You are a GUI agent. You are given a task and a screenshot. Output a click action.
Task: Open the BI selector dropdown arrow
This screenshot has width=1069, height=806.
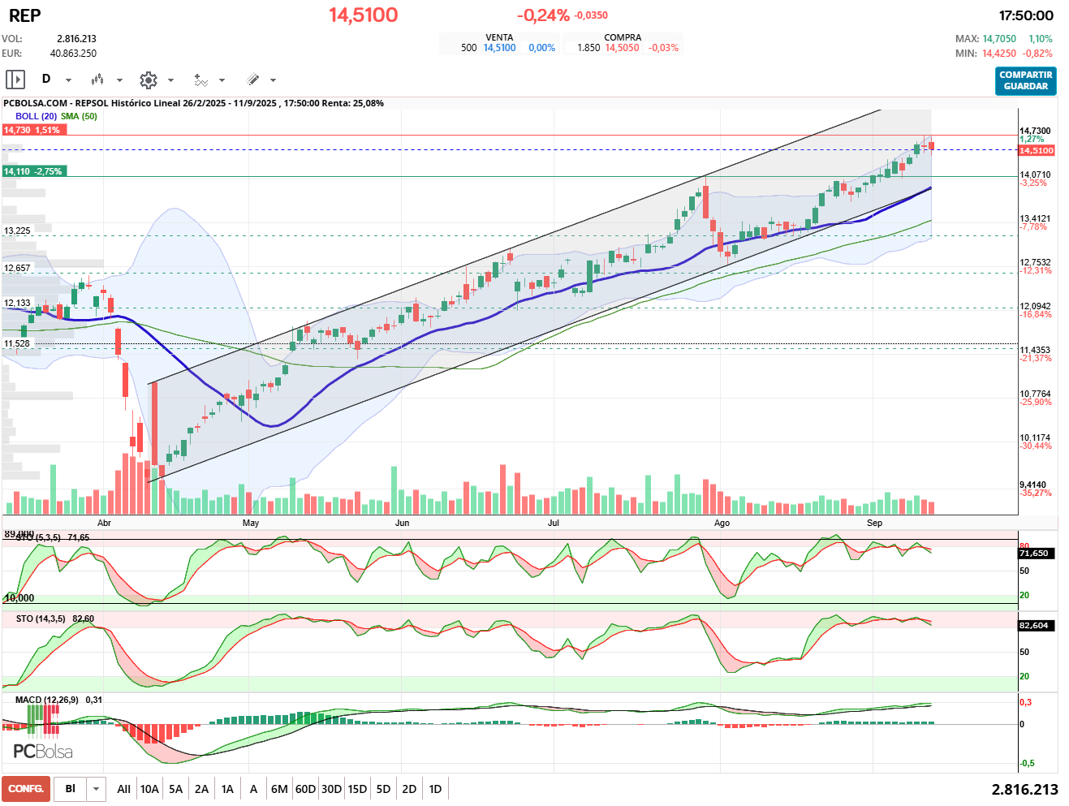click(x=97, y=789)
